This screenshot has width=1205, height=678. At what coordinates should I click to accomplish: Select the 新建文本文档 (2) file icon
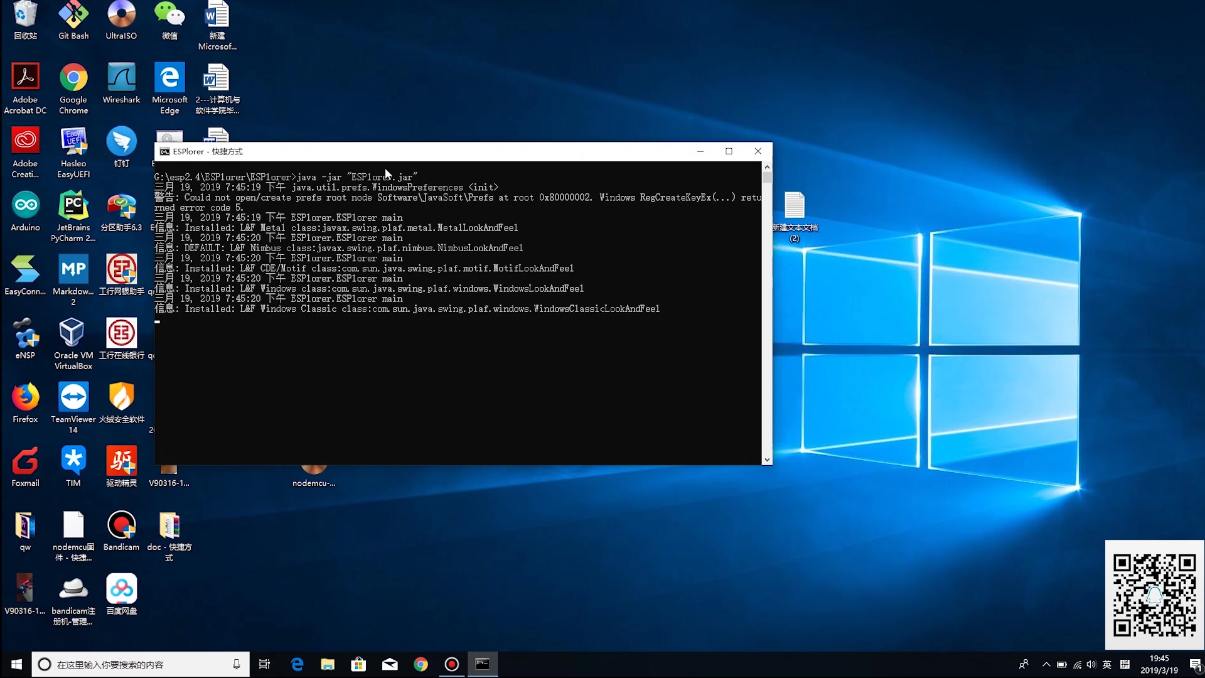(x=795, y=217)
